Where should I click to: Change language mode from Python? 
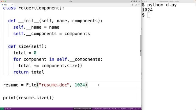point(123,109)
